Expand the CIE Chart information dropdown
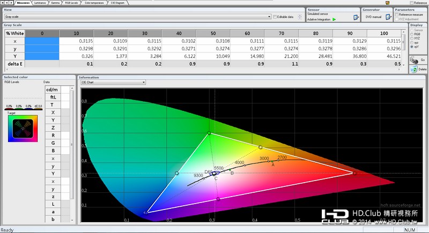 [x=143, y=82]
